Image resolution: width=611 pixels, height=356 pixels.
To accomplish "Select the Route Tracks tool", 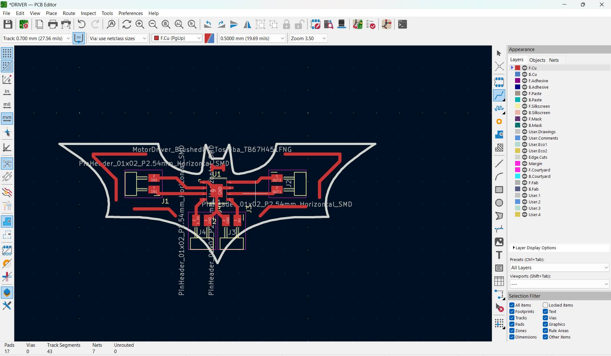I will point(499,95).
